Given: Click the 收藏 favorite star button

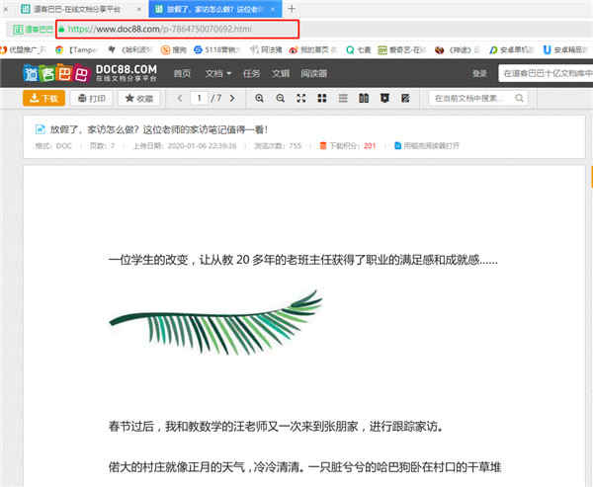Looking at the screenshot, I should tap(139, 99).
